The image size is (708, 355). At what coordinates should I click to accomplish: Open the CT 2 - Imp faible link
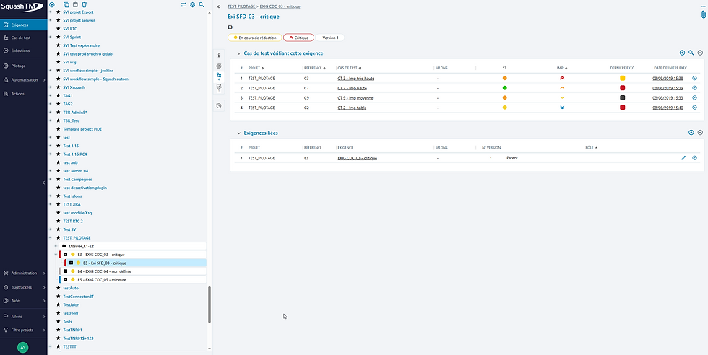coord(353,108)
